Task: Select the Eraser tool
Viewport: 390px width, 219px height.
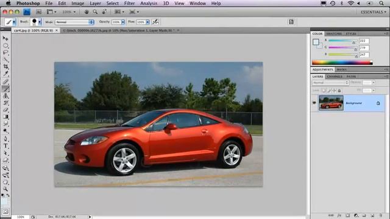Action: [5, 109]
